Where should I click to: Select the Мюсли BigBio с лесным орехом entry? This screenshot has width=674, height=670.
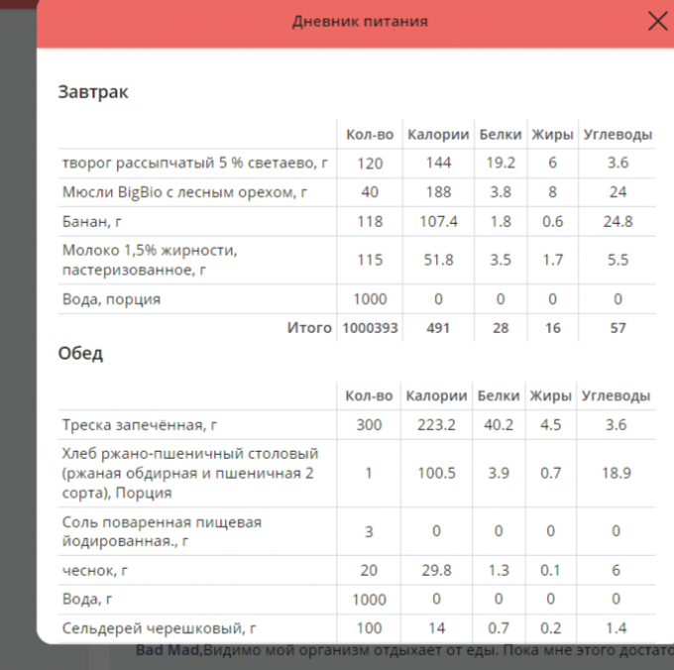178,192
